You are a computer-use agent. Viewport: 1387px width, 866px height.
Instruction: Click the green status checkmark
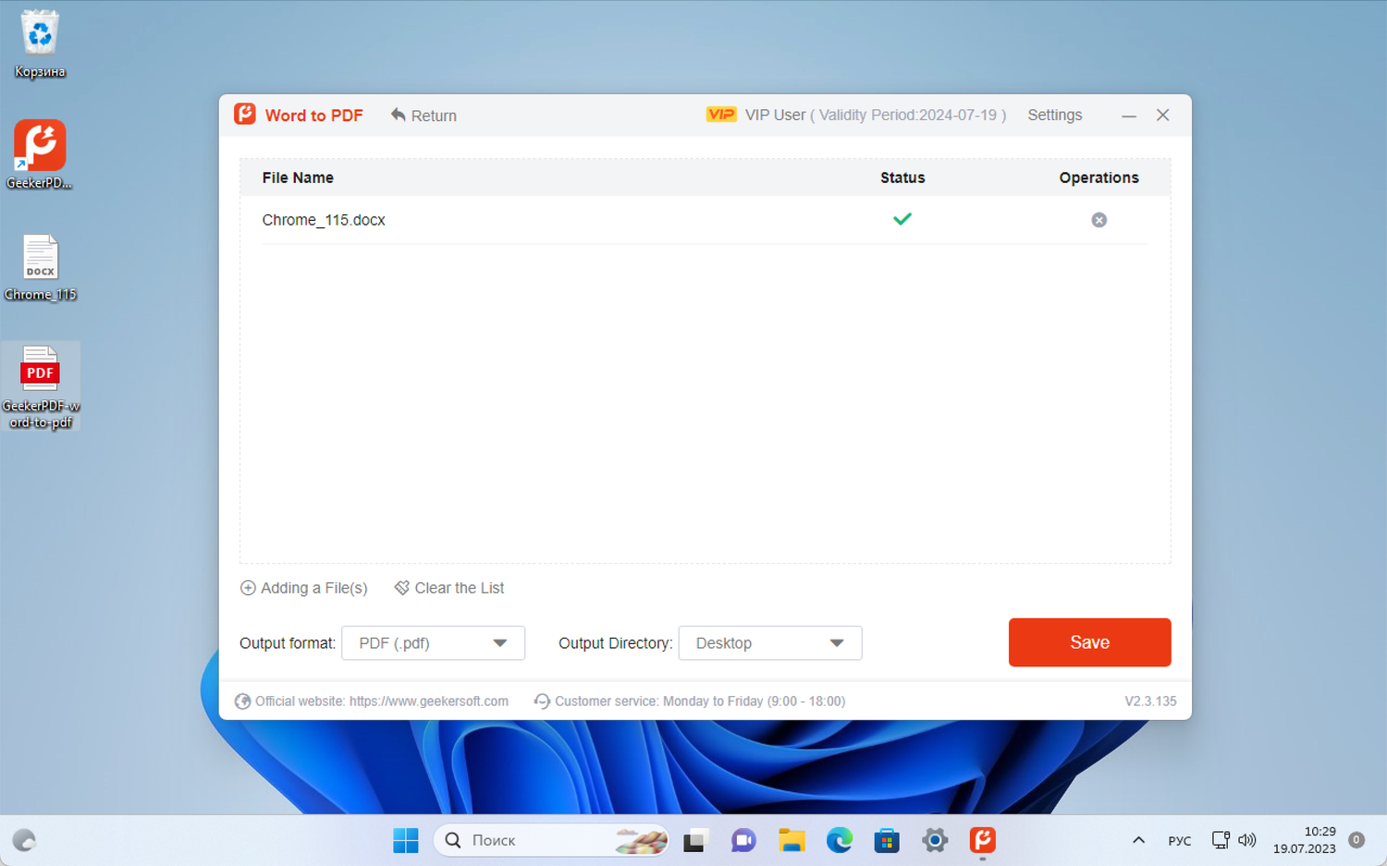902,219
